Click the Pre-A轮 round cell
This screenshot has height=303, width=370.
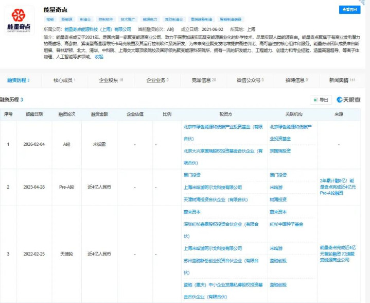point(66,187)
